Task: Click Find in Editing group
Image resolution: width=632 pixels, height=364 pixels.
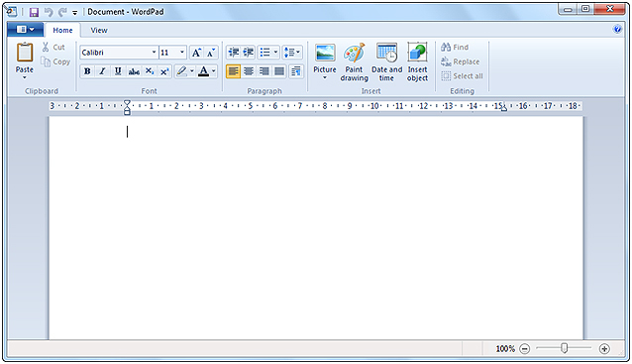Action: tap(455, 48)
